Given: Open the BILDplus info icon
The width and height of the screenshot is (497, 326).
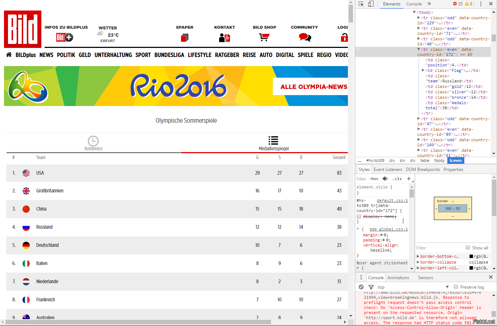Looking at the screenshot, I should (65, 37).
